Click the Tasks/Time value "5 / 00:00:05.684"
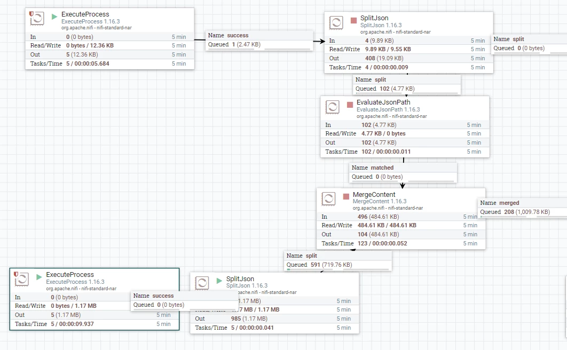 click(88, 63)
